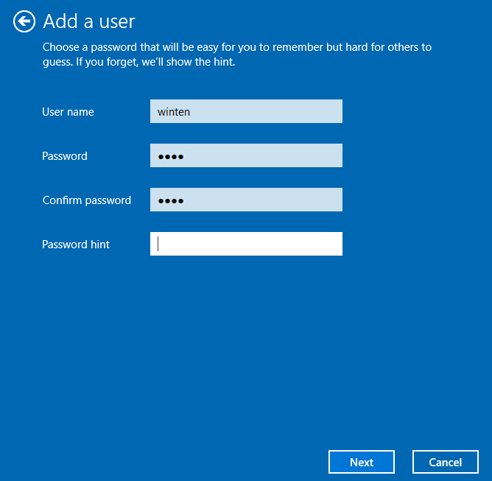Image resolution: width=492 pixels, height=481 pixels.
Task: Click the 'Password' label text
Action: 65,156
